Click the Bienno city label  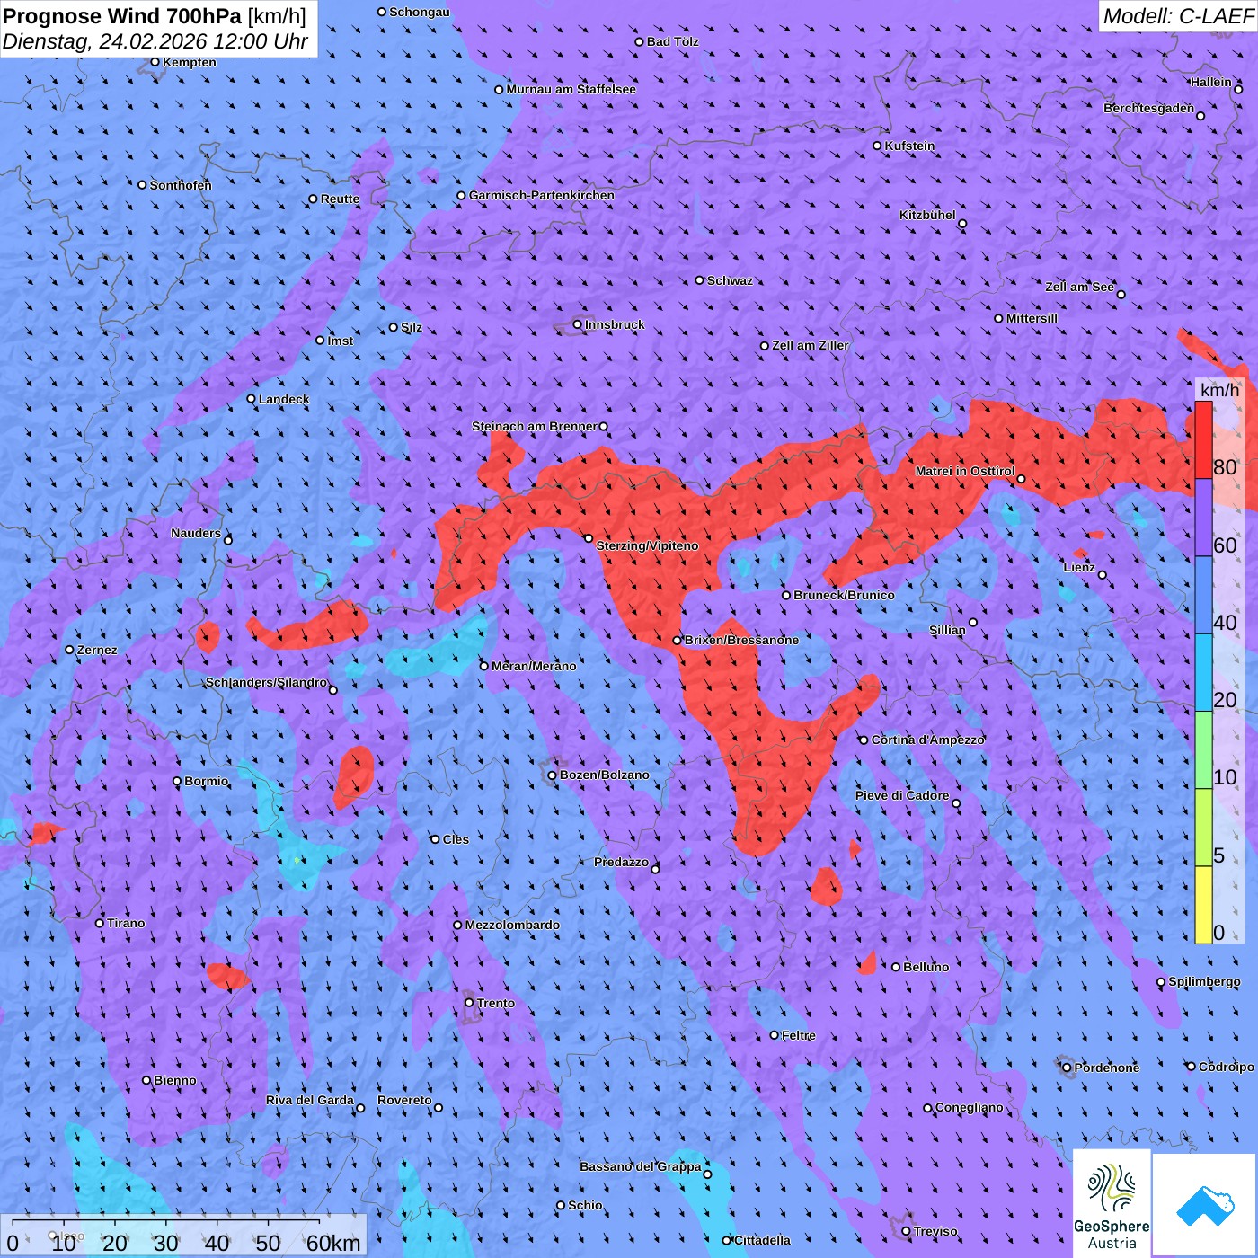174,1080
